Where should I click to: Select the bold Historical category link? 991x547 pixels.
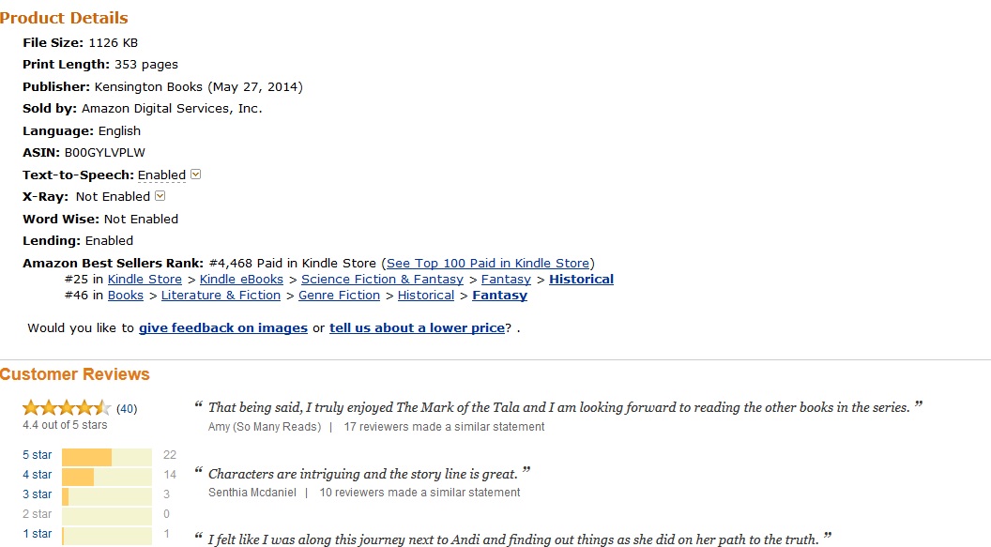click(581, 280)
